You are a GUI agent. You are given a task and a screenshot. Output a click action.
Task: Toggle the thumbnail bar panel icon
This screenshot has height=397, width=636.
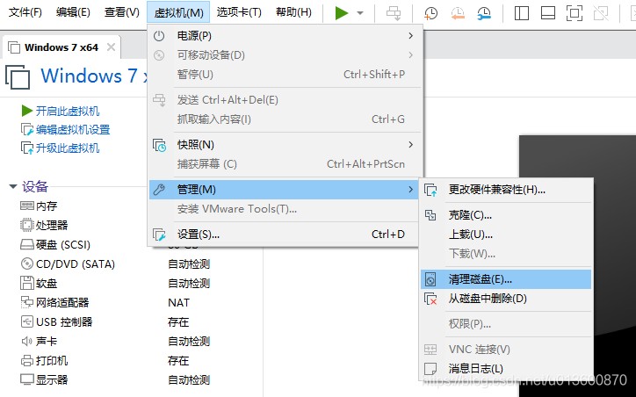548,13
